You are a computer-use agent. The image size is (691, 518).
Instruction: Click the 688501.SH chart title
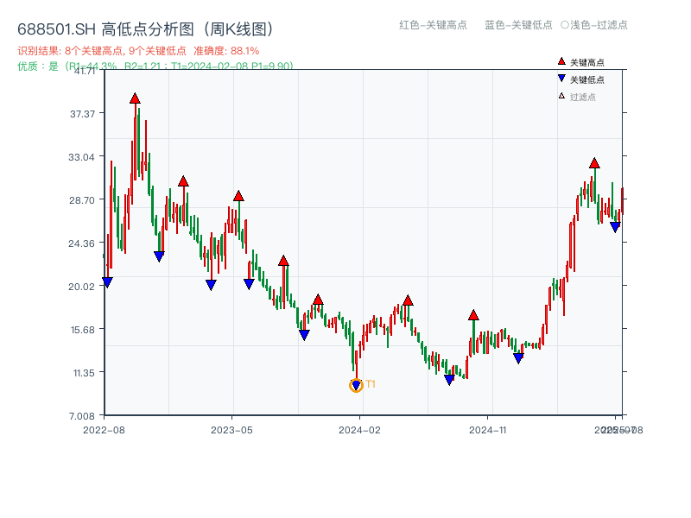click(x=147, y=27)
